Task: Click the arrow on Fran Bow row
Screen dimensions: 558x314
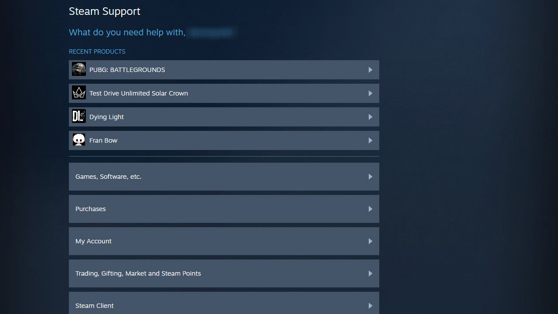Action: tap(370, 140)
